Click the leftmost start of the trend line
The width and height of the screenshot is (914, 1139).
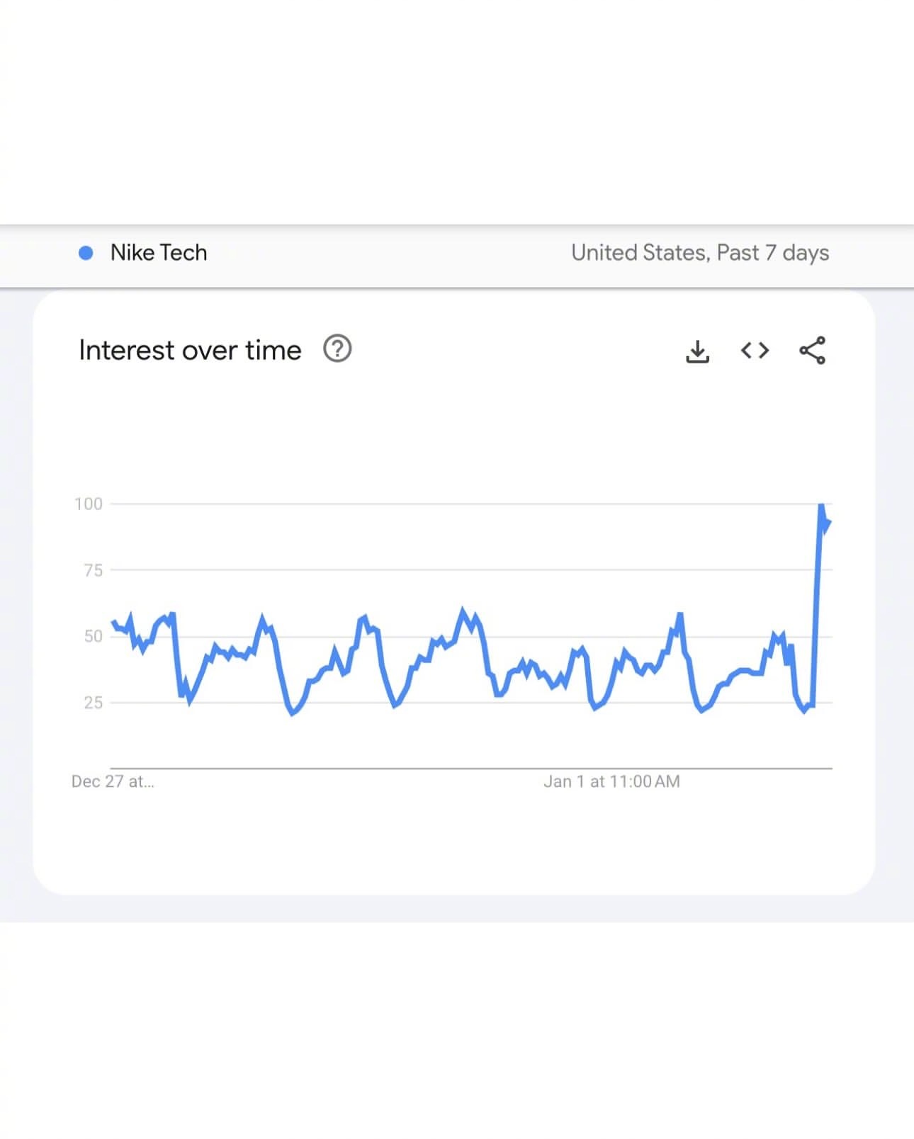pos(113,623)
